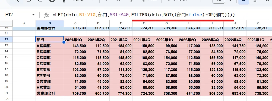Image resolution: width=272 pixels, height=101 pixels.
Task: Click the H営業部 cell
Action: coord(50,87)
